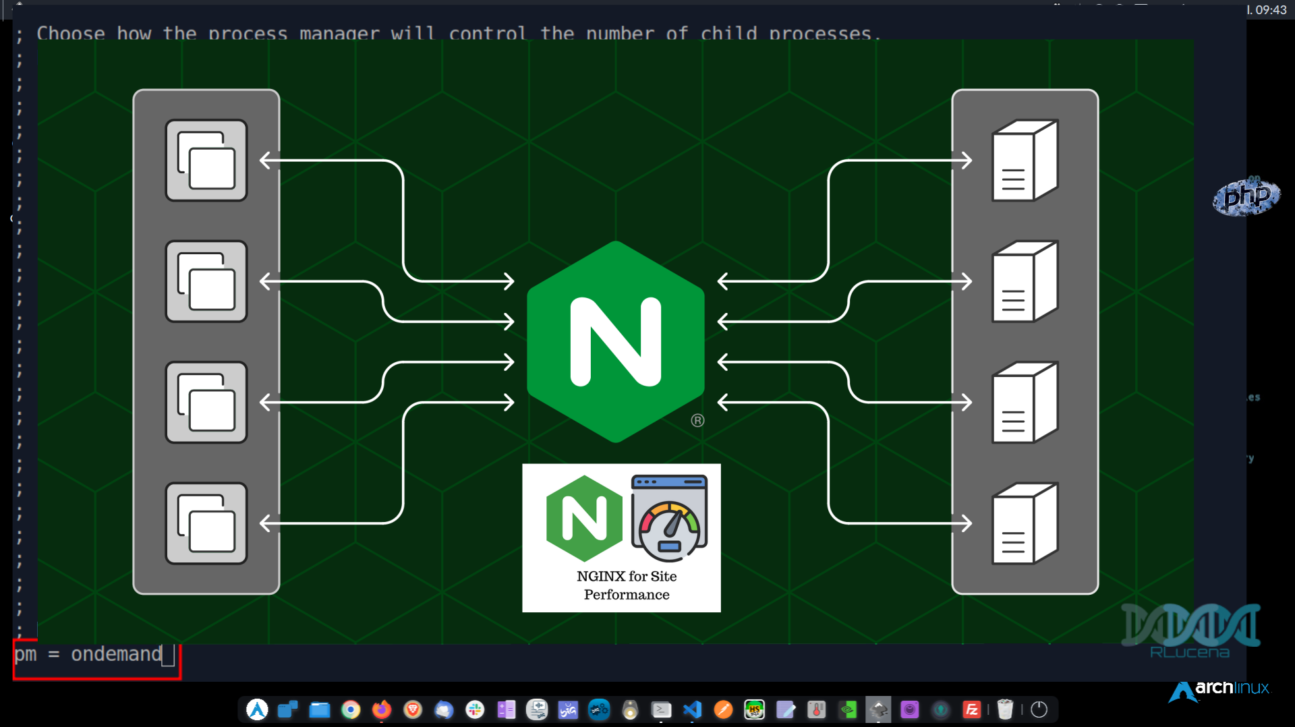Launch the purple calculator app in dock
The width and height of the screenshot is (1295, 727).
[x=506, y=709]
